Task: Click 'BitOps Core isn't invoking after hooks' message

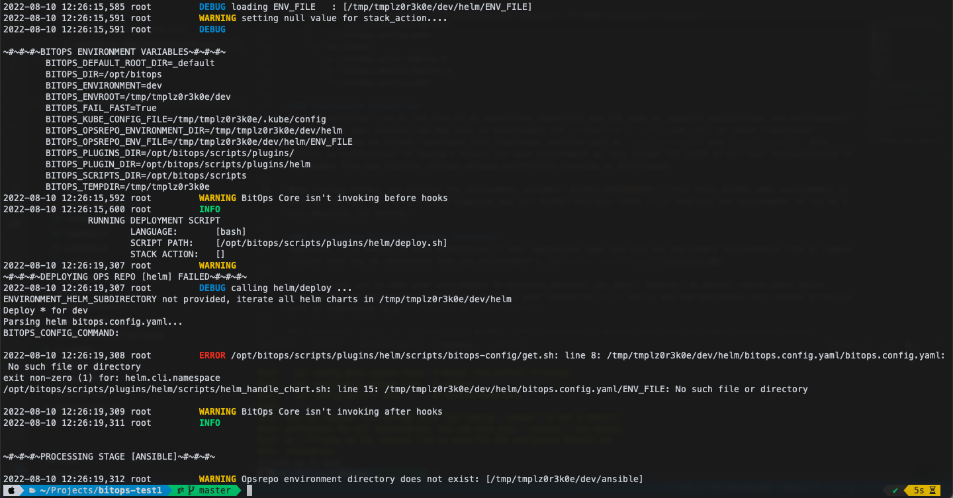Action: pos(342,411)
